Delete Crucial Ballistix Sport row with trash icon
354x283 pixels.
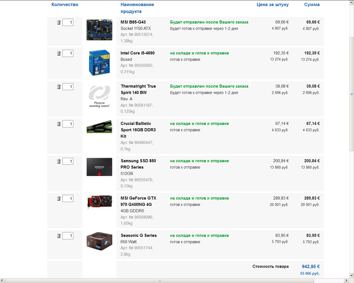point(59,124)
